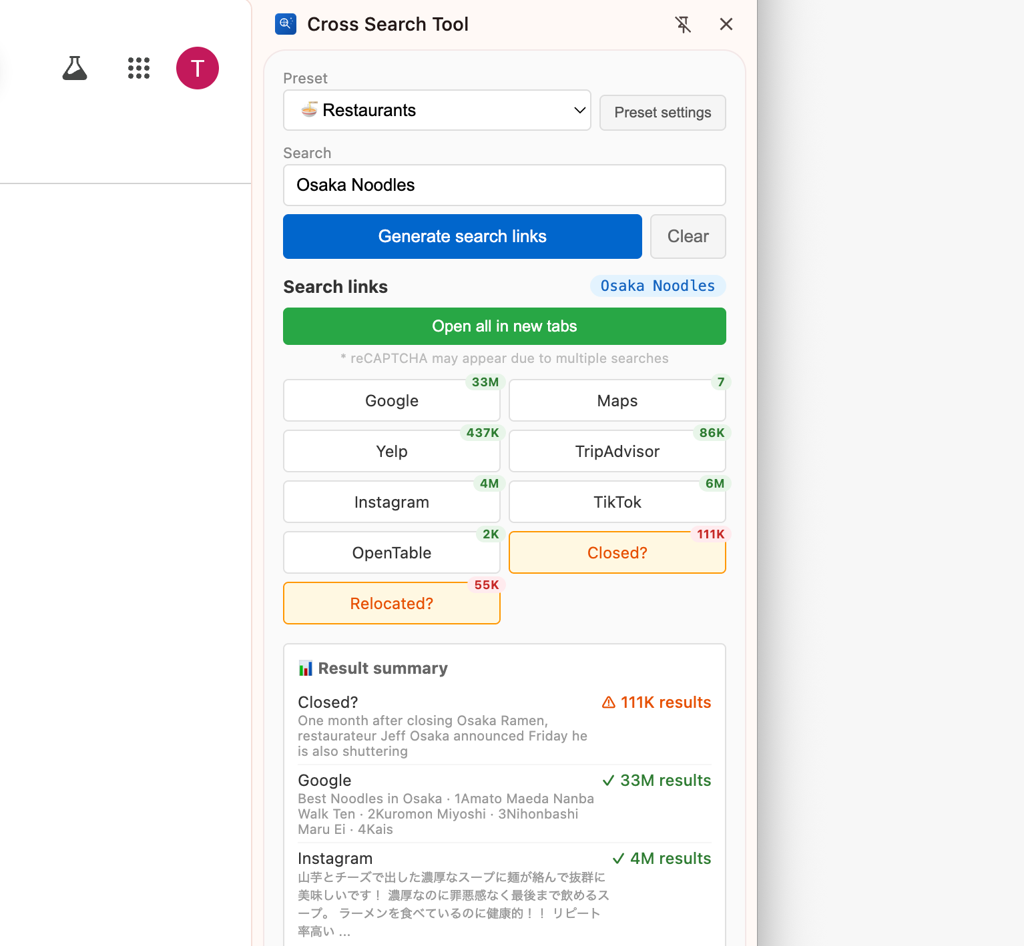
Task: Click Open all in new tabs
Action: [x=504, y=326]
